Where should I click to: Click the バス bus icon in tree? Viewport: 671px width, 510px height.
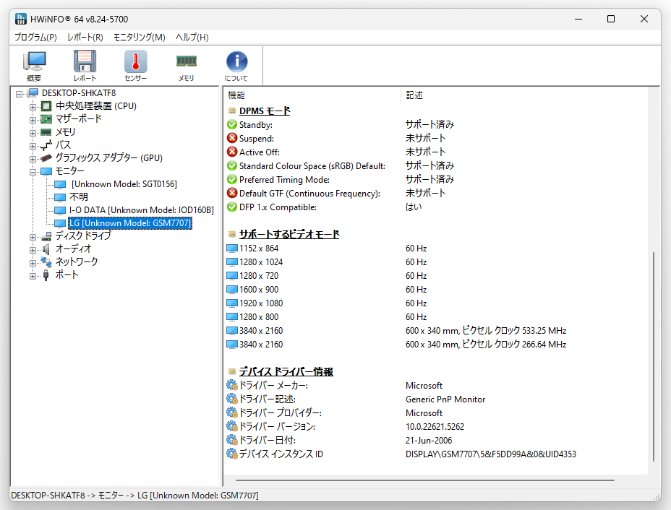[x=46, y=145]
